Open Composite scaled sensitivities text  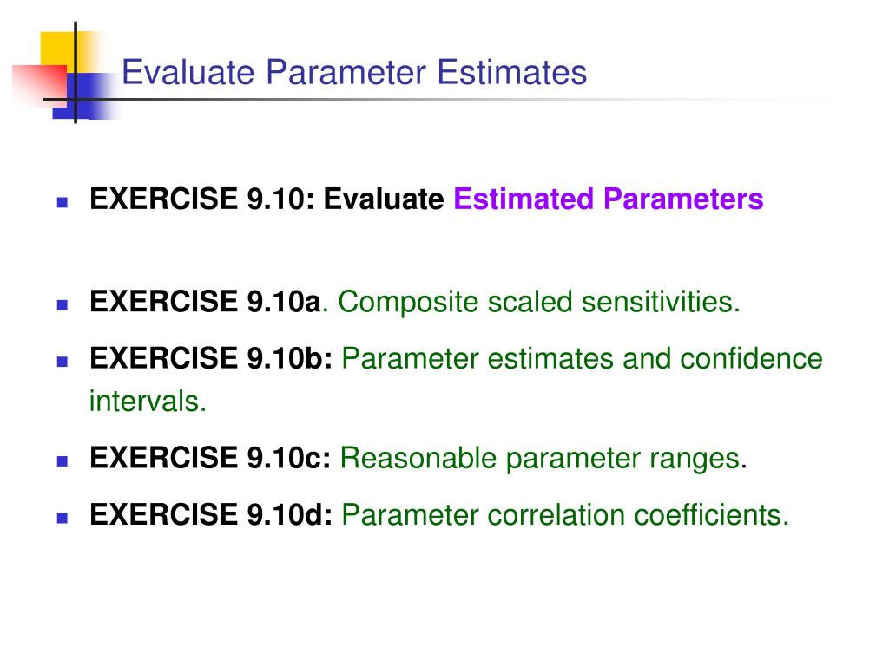tap(539, 302)
